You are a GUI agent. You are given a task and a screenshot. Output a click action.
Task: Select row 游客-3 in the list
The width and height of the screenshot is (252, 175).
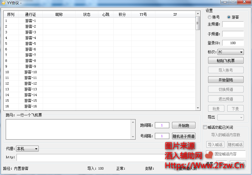[100, 32]
